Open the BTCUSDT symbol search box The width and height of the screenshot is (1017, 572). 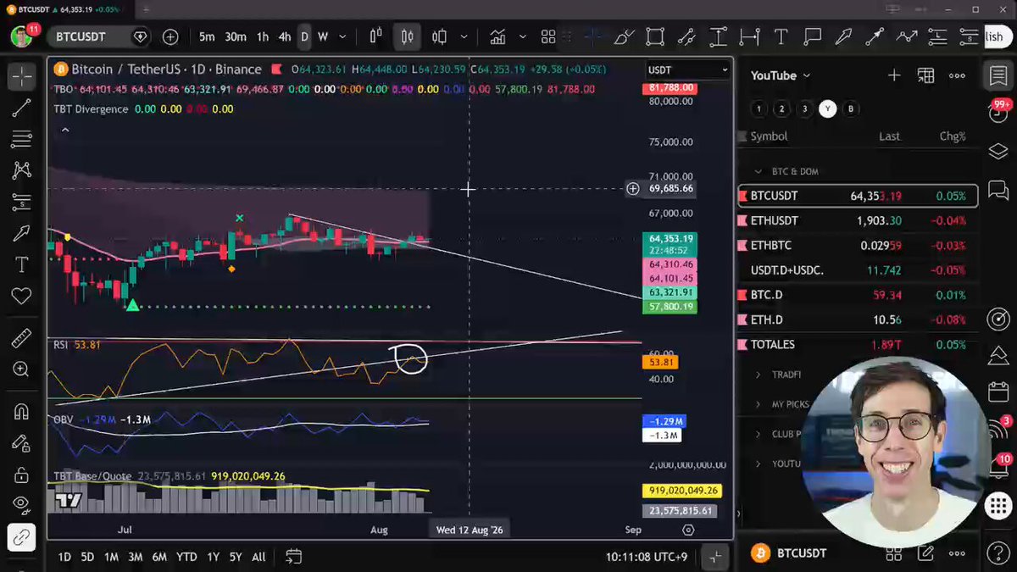97,36
